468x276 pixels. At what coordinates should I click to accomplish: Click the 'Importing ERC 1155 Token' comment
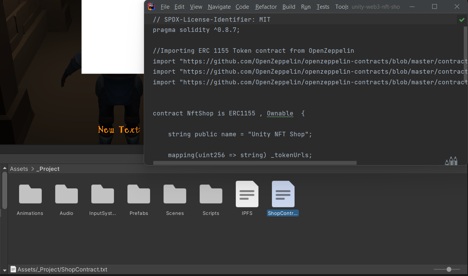pos(254,50)
